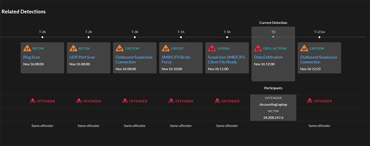Click the skull offender icon under SMB/CIFS Brute Force
370x146 pixels.
click(171, 101)
